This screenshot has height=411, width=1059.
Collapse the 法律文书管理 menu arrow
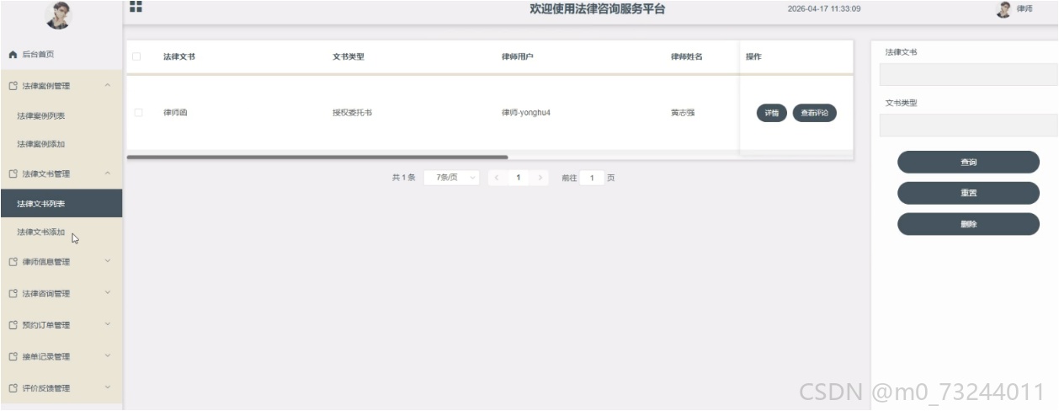point(108,173)
